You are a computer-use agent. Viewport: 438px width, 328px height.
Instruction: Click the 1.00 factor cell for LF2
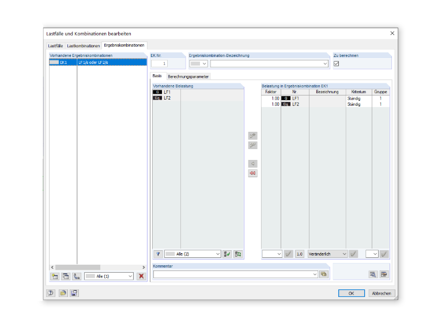point(271,104)
